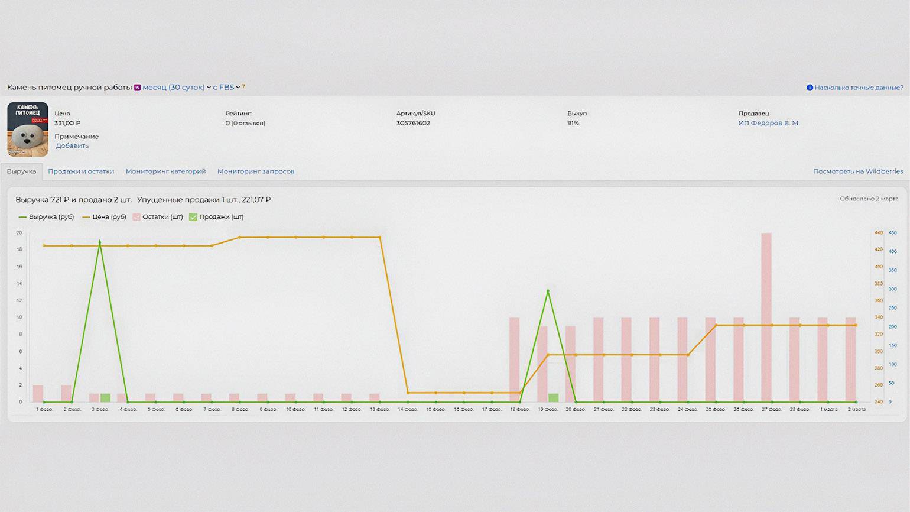Open the 'месяц (30 суток)' period dropdown
This screenshot has height=512, width=910.
(176, 88)
